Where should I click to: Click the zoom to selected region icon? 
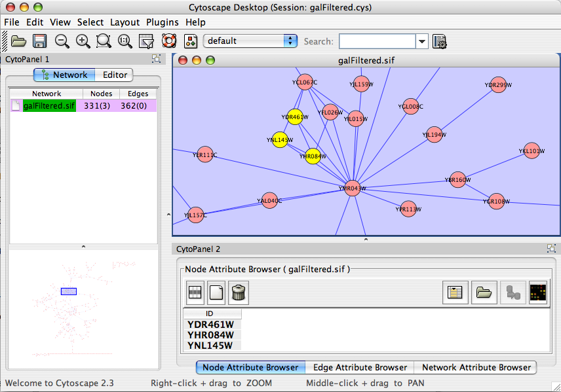pyautogui.click(x=104, y=41)
